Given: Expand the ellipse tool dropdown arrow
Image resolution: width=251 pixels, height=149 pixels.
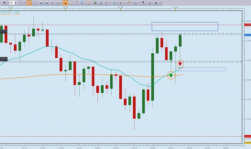Looking at the screenshot, I should click(139, 3).
